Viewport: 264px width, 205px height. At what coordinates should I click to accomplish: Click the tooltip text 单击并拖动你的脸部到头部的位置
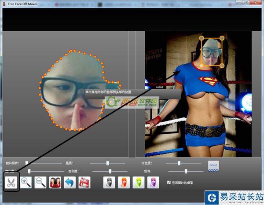click(x=108, y=92)
